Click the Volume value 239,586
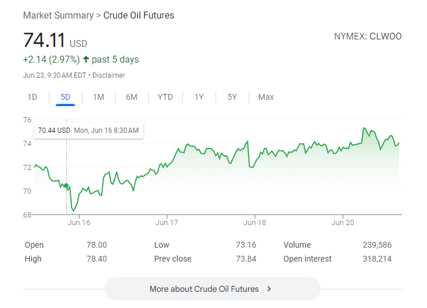The height and width of the screenshot is (308, 427). click(377, 245)
